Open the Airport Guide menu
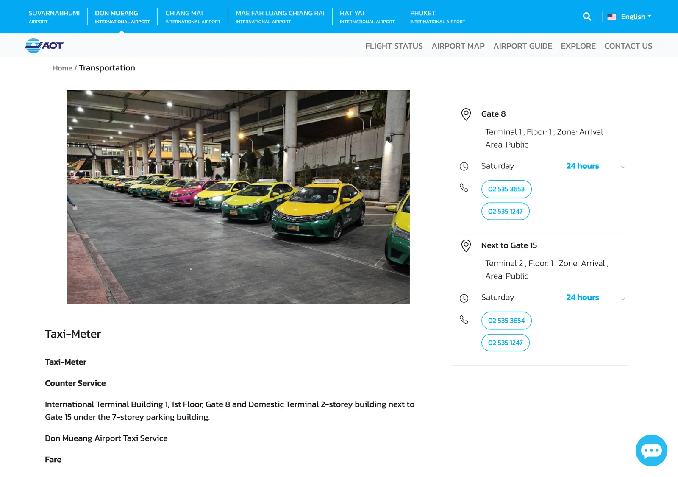 (x=522, y=46)
